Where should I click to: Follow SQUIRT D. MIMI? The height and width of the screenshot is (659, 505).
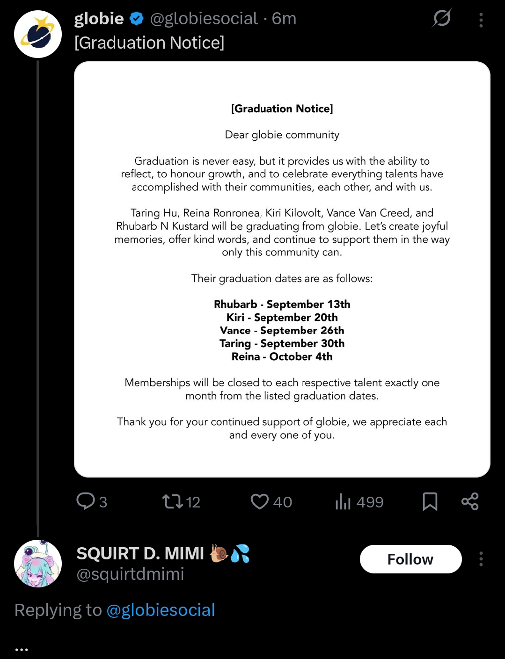point(410,559)
